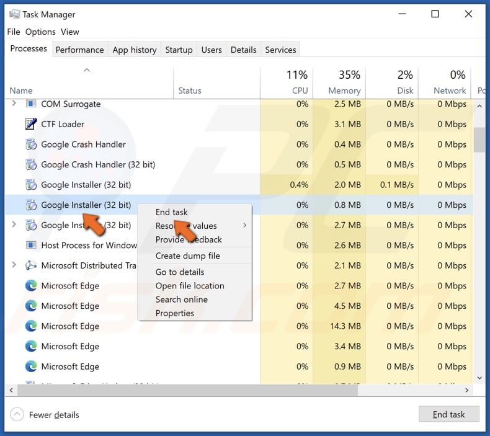
Task: Sort by the Status column header
Action: click(x=190, y=91)
